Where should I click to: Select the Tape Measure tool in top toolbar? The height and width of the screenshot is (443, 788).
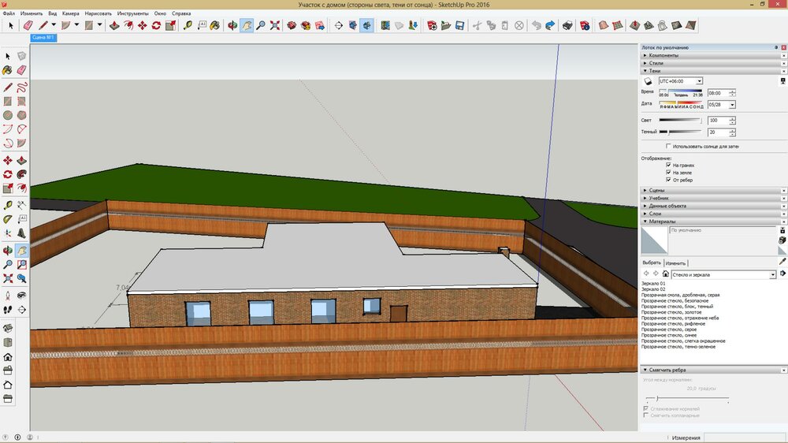point(188,25)
